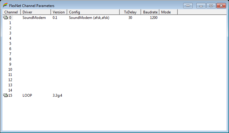The image size is (229, 133).
Task: Click the TxDelay column header
Action: coord(130,12)
